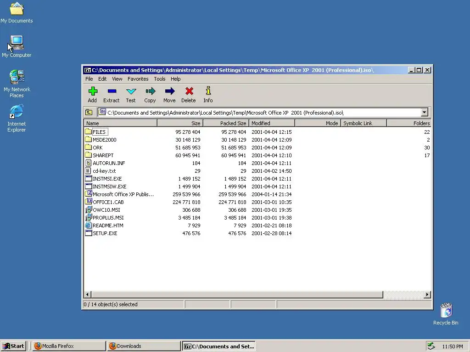Viewport: 470px width, 352px height.
Task: Click the FILES size value 95 278 404
Action: pos(188,132)
